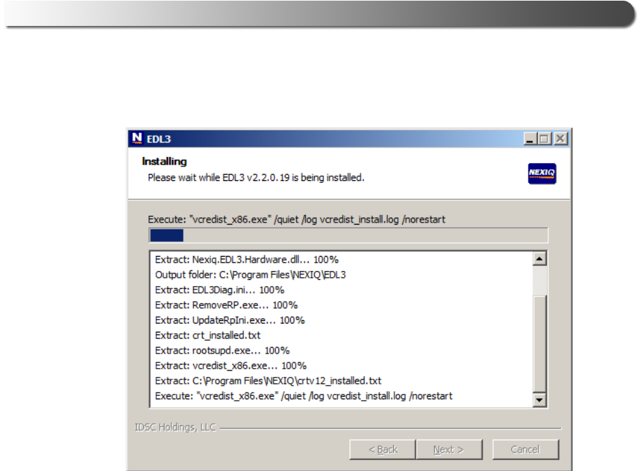Click 'Please wait while EDL3 v2.2.0.19' text
639x471 pixels.
point(256,177)
